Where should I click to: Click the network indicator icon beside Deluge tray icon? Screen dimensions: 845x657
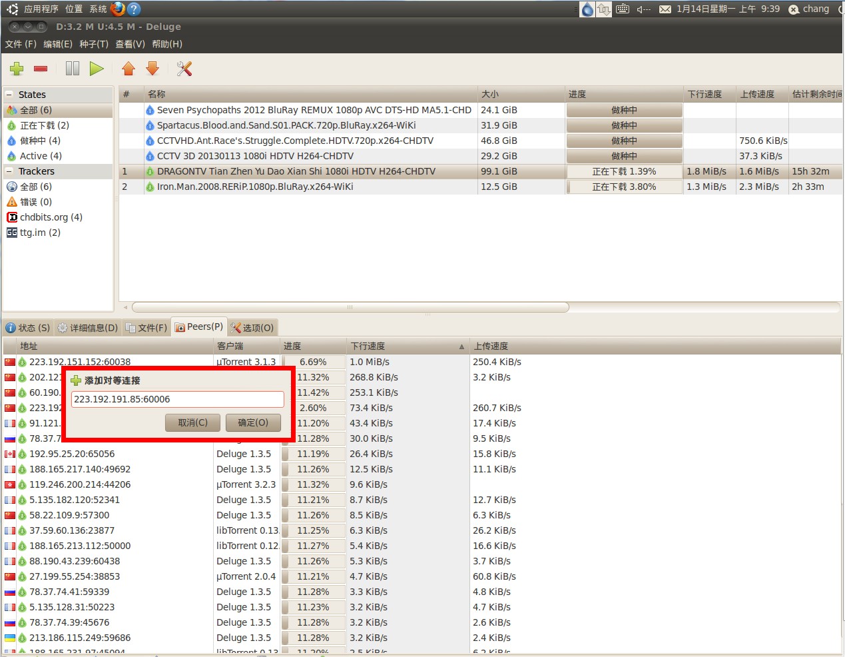point(604,9)
